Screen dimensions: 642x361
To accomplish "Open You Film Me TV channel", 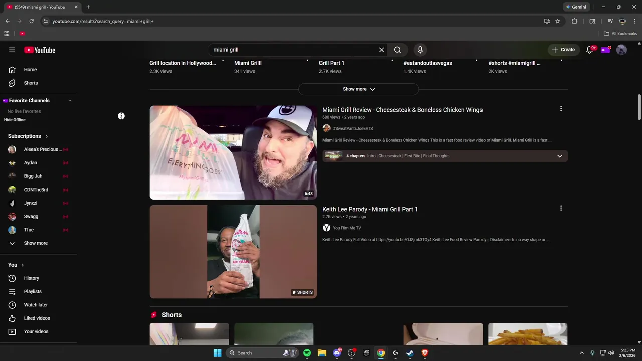I will 347,228.
